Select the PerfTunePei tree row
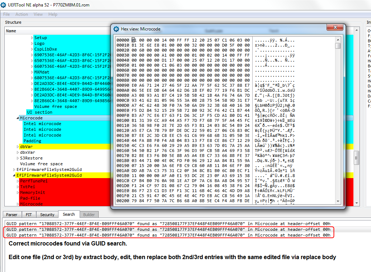Screen dimensions: 371x272 pos(34,181)
